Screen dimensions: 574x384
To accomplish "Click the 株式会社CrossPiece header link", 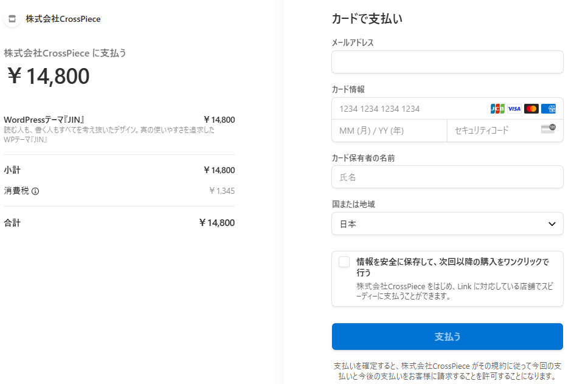I will [63, 19].
